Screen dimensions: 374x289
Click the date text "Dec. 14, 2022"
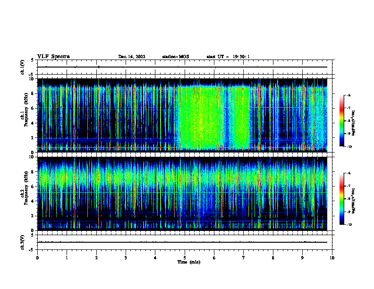coord(132,57)
